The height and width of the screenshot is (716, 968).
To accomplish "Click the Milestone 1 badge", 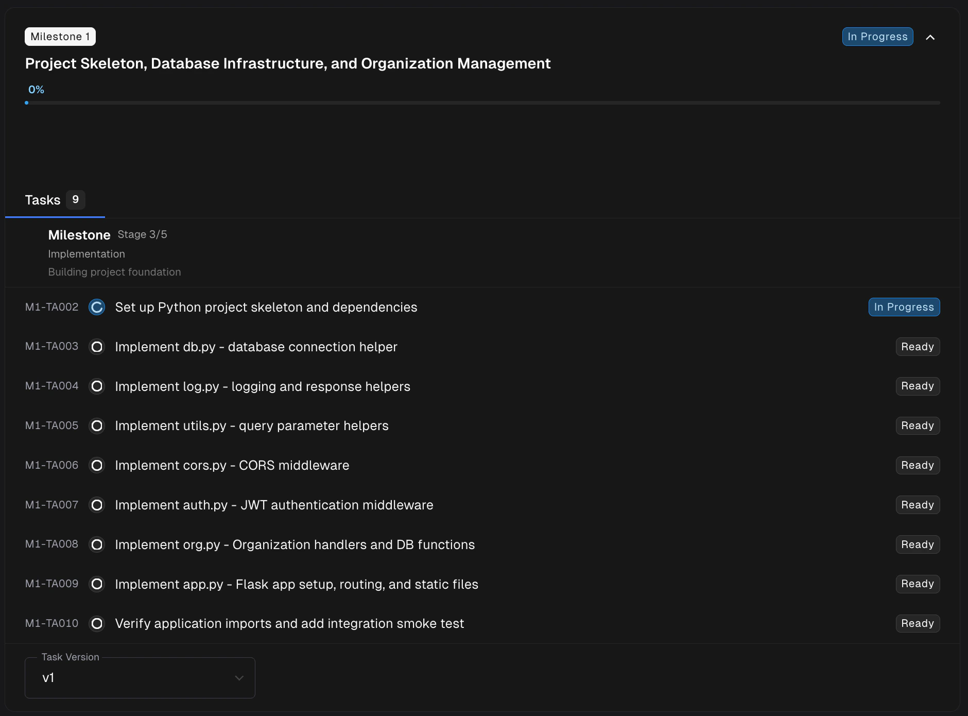I will point(60,37).
